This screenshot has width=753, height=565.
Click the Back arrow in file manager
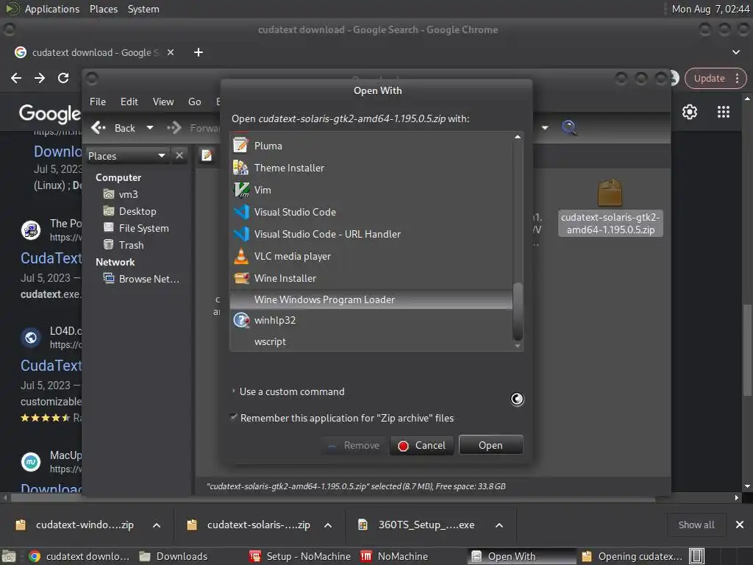click(99, 128)
